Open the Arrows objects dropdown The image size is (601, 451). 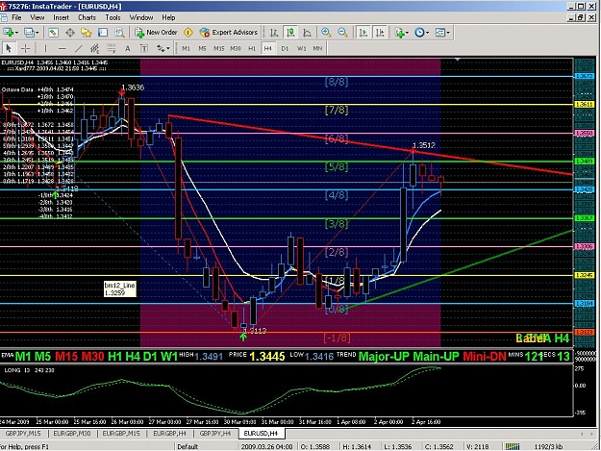click(163, 49)
